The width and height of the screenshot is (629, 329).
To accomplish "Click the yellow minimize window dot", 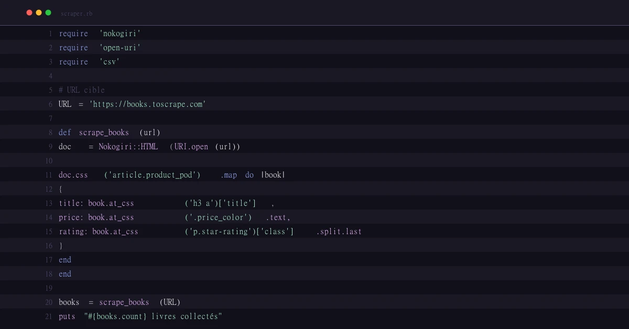I will [x=39, y=13].
